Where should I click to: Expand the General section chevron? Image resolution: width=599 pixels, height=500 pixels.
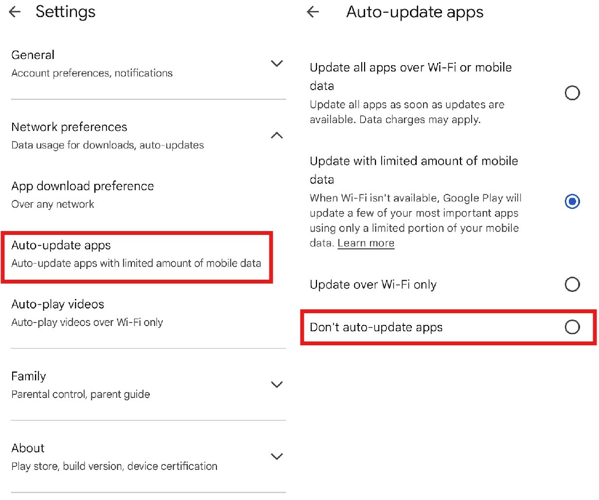[x=277, y=64]
